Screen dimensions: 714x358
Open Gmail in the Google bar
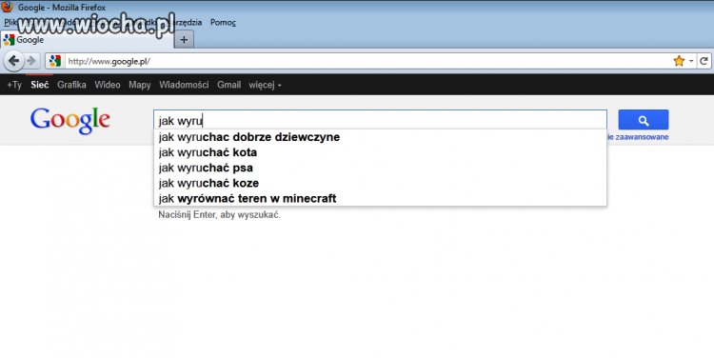(228, 85)
